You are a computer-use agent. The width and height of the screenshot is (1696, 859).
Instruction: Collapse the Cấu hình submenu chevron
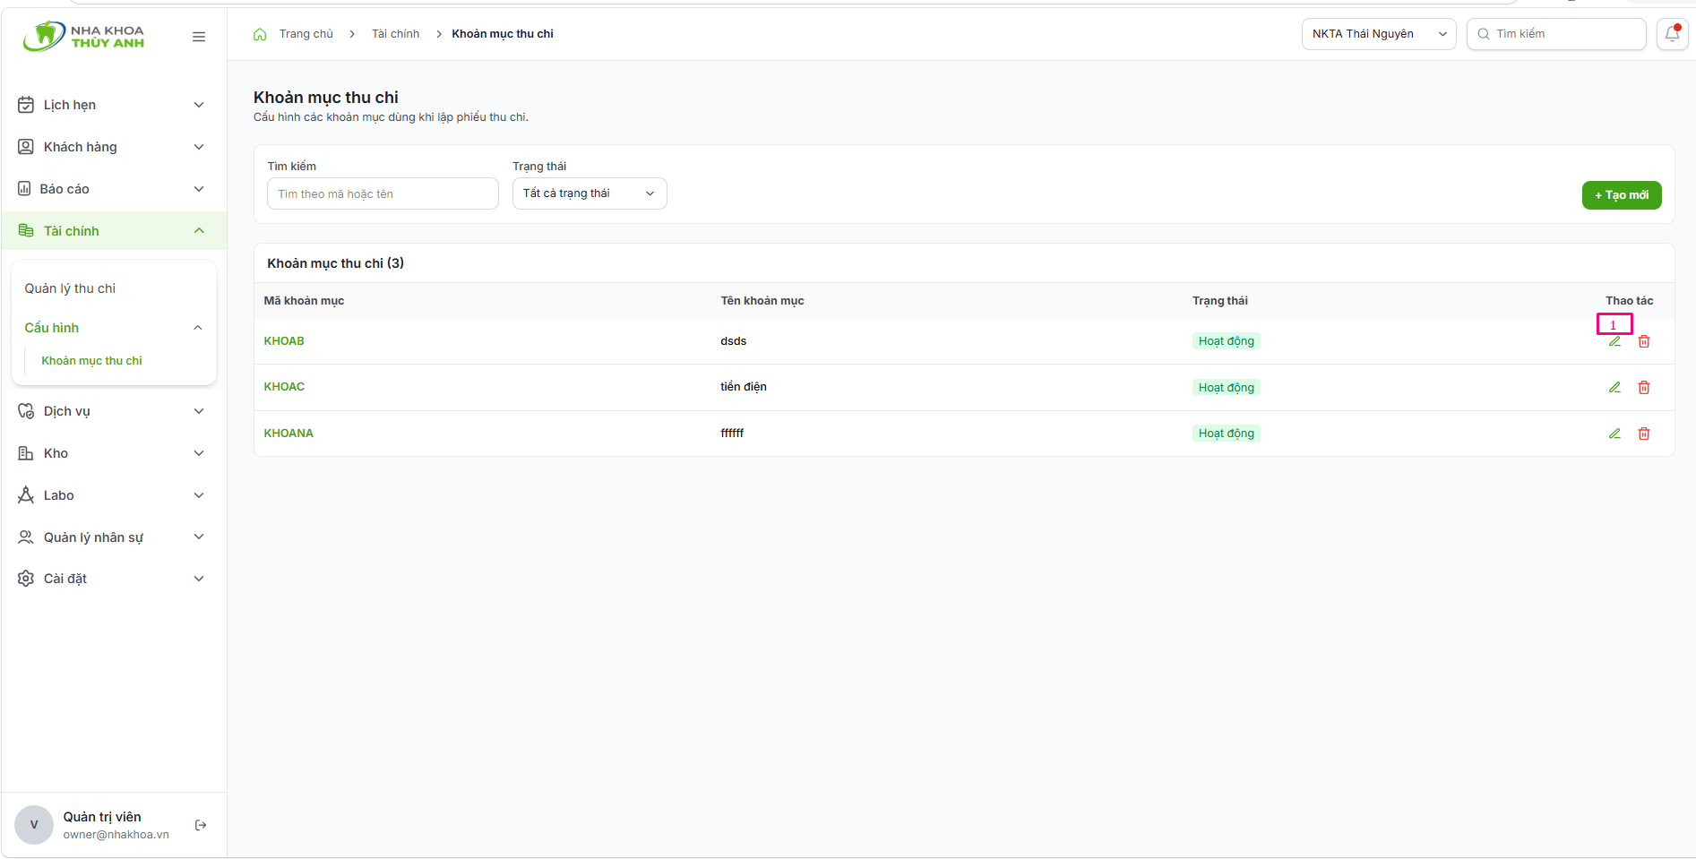click(198, 328)
